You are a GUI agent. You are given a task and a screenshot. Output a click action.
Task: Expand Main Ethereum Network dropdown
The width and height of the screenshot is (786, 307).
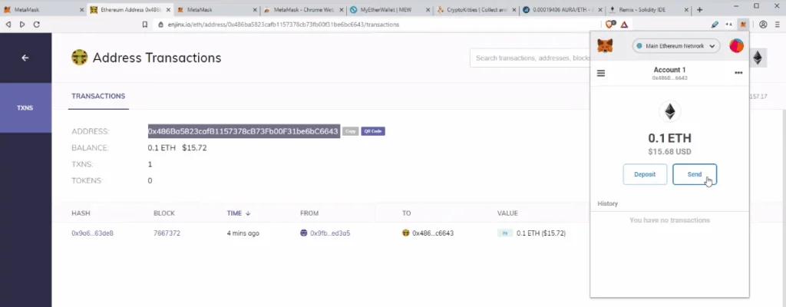[x=675, y=47]
